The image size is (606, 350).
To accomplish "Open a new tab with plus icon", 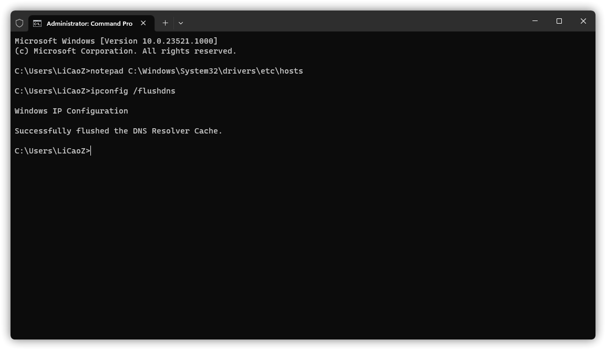I will tap(165, 23).
